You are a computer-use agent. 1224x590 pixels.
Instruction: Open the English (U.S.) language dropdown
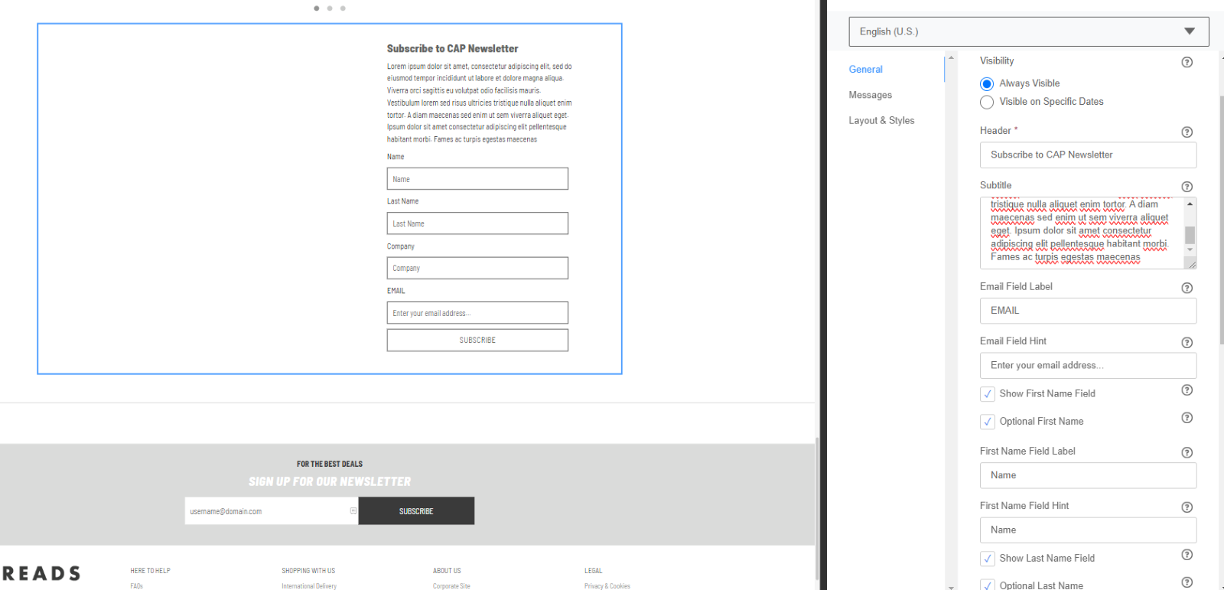(1028, 31)
